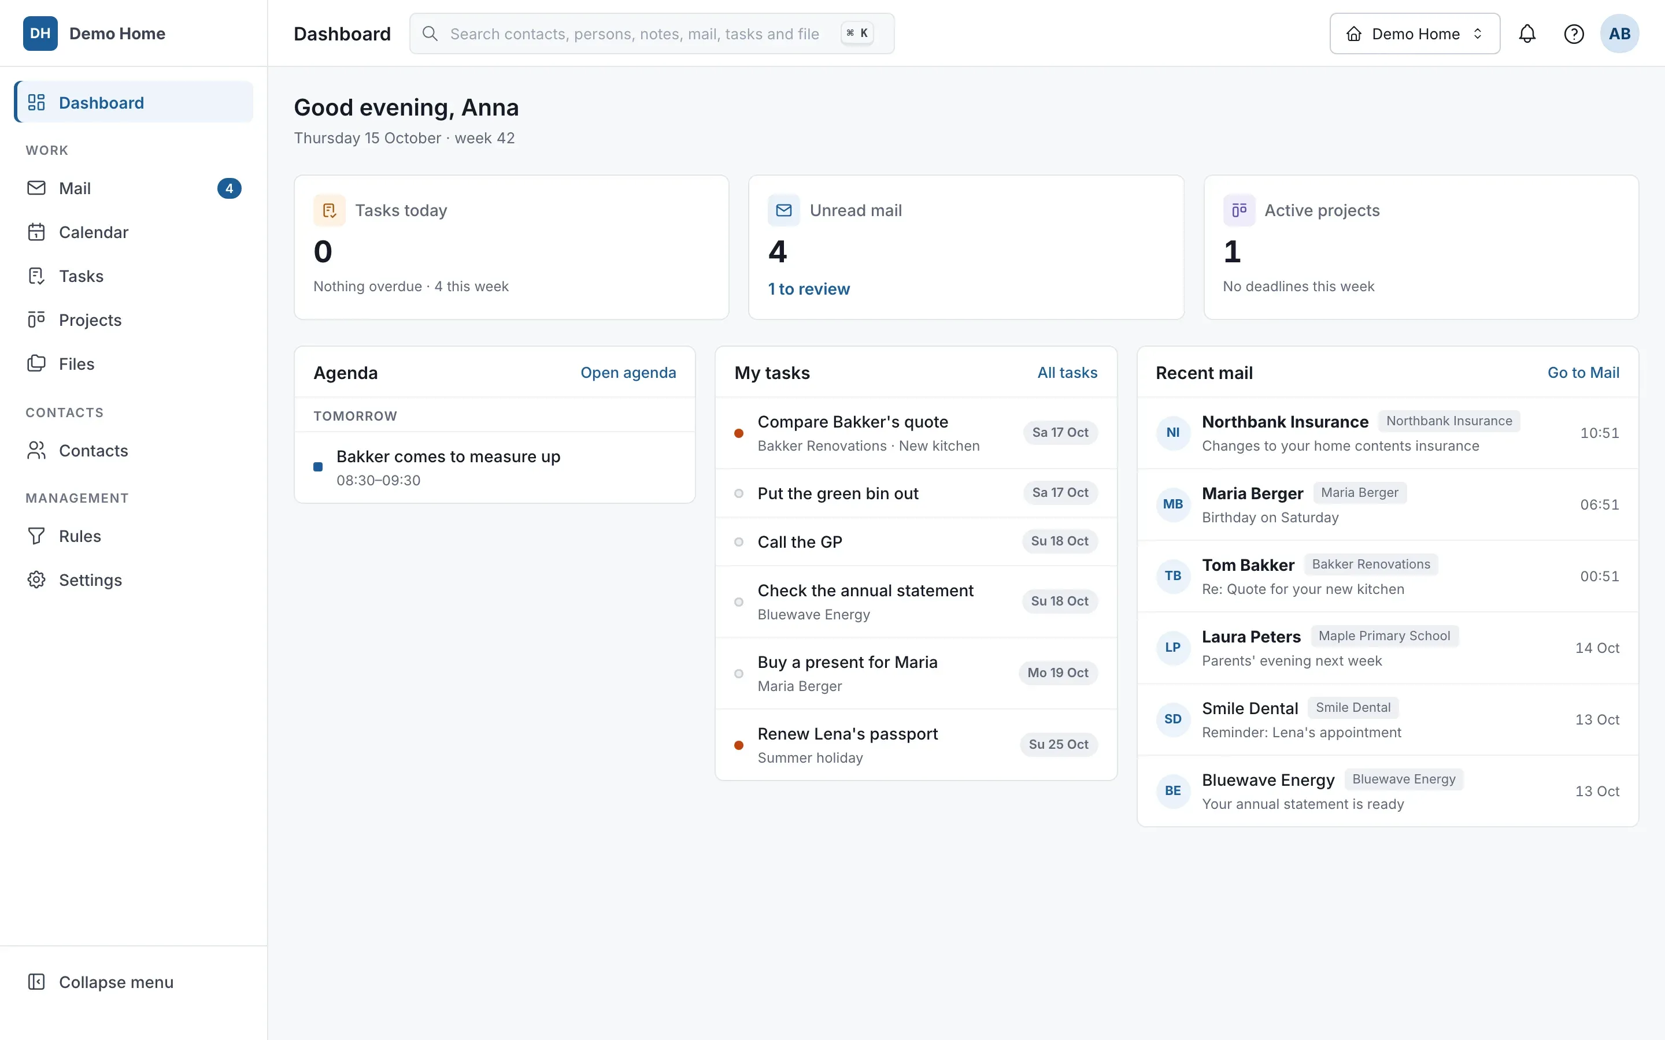1665x1040 pixels.
Task: Click the Bakker Renovations tag
Action: [x=1371, y=564]
